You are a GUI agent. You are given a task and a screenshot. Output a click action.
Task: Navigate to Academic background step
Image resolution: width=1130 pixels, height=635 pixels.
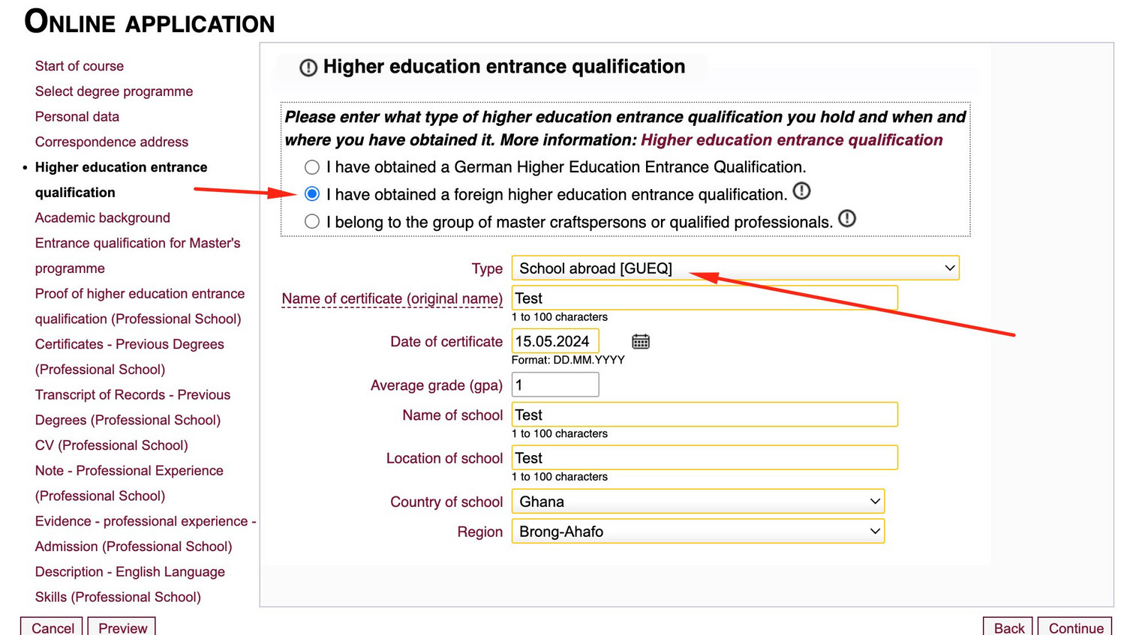103,218
